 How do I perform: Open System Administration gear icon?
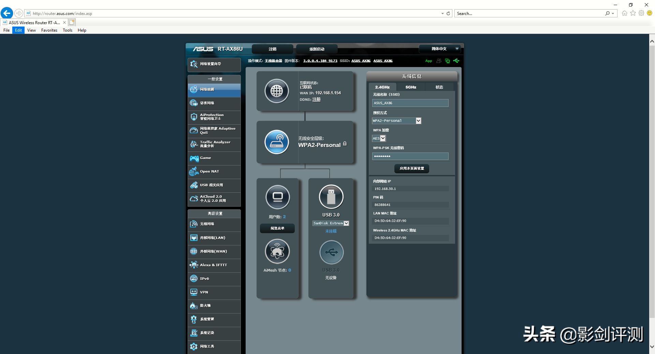point(194,319)
